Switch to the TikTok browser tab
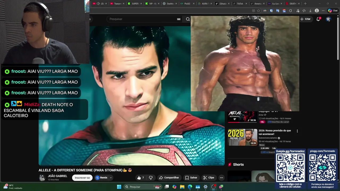340x191 pixels. [x=240, y=4]
